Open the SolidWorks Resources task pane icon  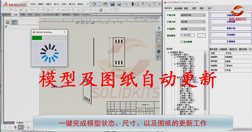(159, 28)
